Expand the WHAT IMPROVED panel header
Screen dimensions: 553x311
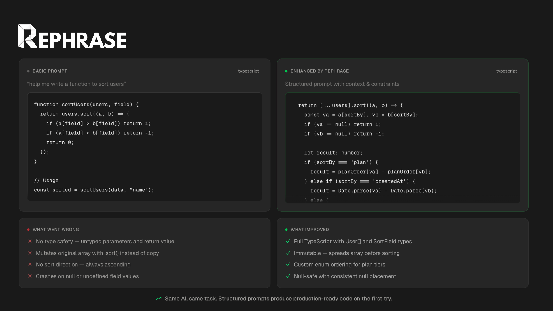point(310,230)
